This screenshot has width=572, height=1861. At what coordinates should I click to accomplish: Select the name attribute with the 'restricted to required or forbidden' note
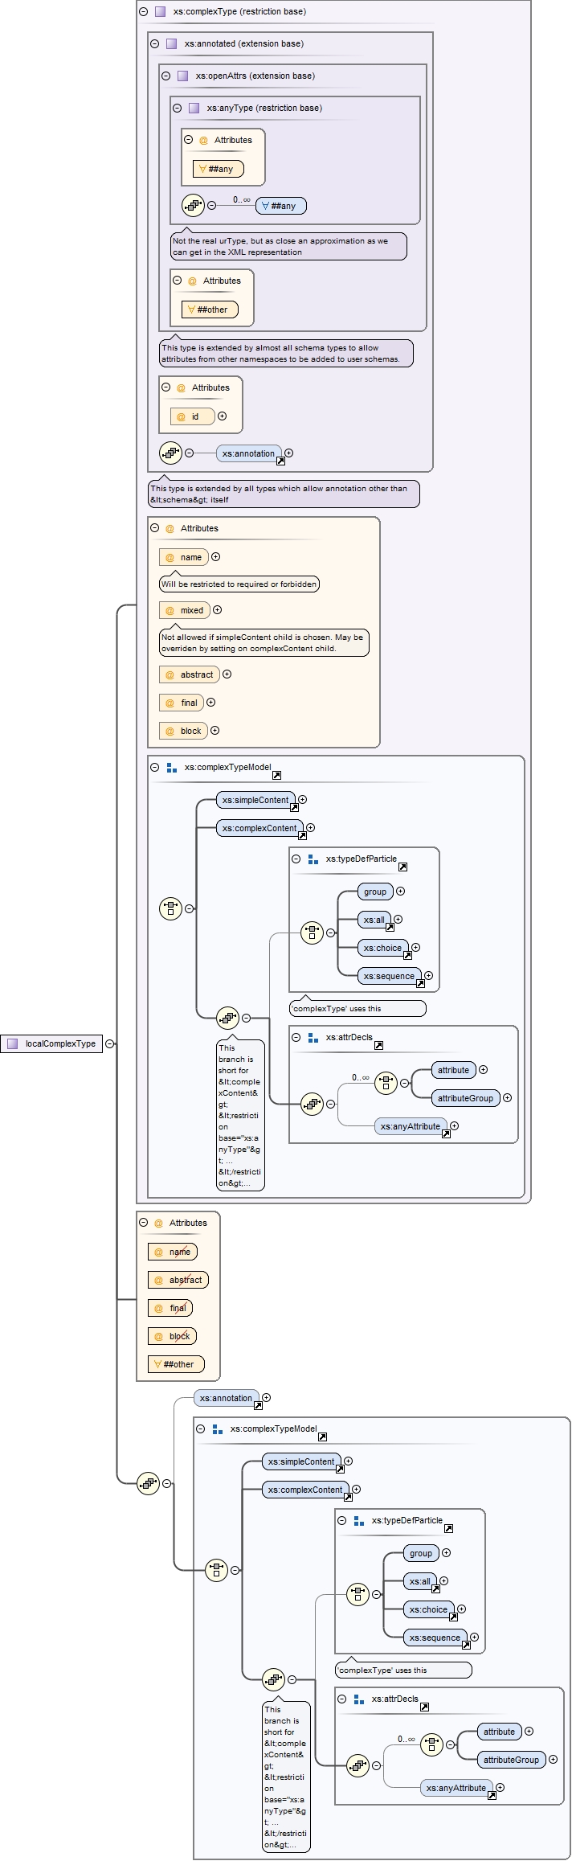click(x=184, y=557)
